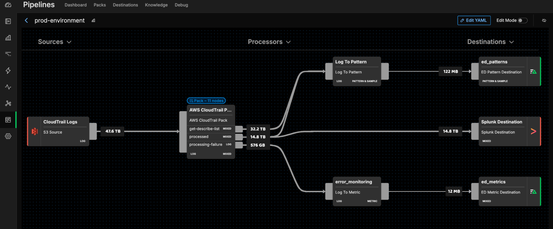Click the activity pulse icon in sidebar
Screen dimensions: 553x229
point(8,87)
